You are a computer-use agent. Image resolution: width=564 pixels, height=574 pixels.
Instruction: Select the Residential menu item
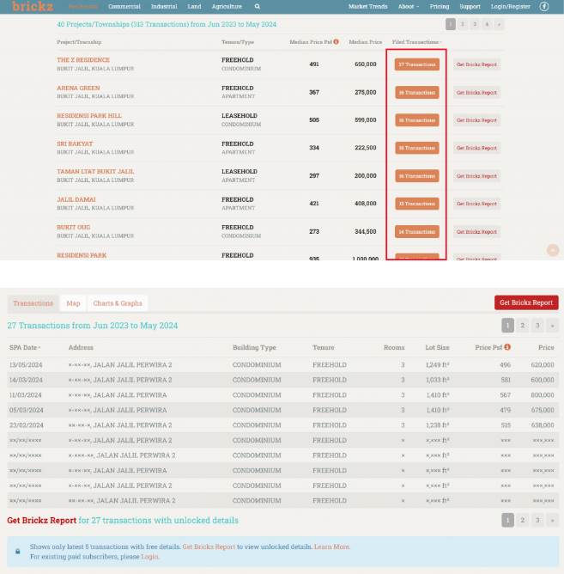(83, 7)
